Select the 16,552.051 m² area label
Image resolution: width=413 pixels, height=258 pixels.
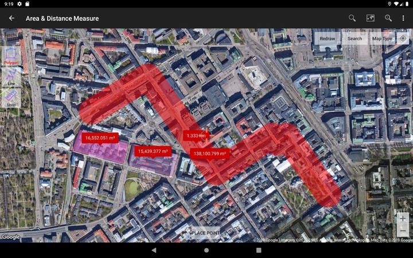[100, 138]
